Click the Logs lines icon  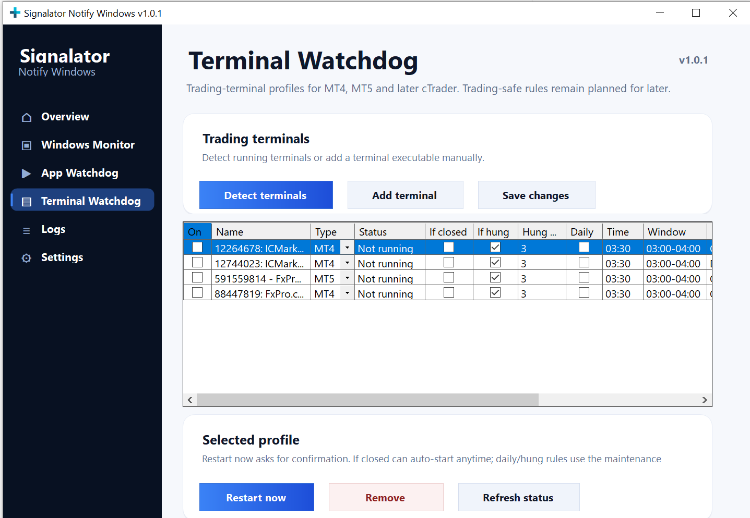(27, 230)
